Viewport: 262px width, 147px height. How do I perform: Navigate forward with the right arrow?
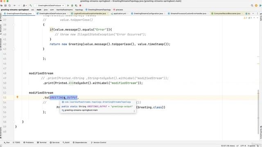(19, 5)
